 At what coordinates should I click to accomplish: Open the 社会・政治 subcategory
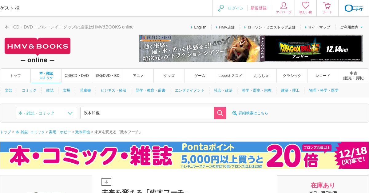[x=223, y=90]
